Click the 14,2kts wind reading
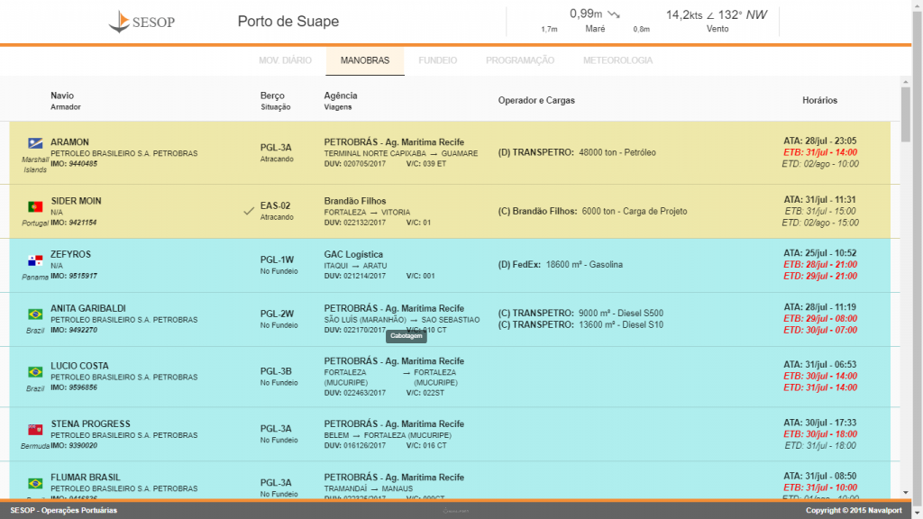923x519 pixels. [684, 14]
